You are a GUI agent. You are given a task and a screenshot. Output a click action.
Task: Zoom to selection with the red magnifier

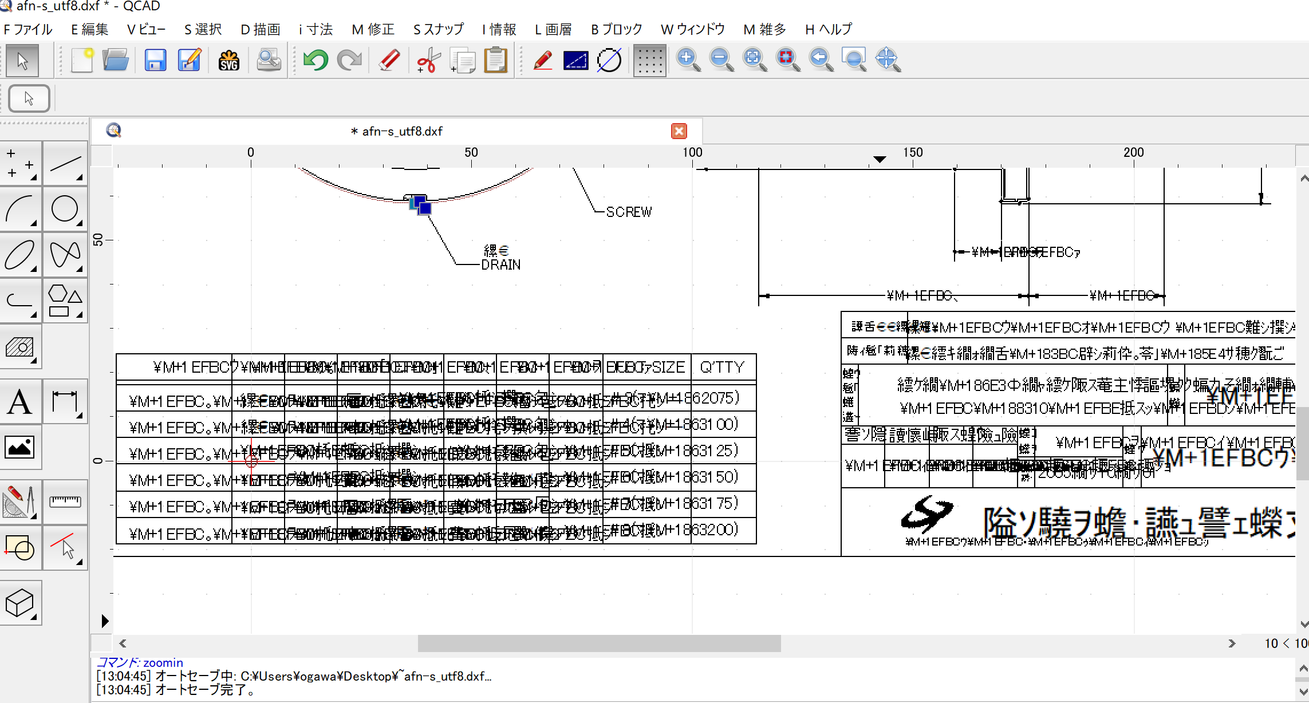click(x=788, y=60)
